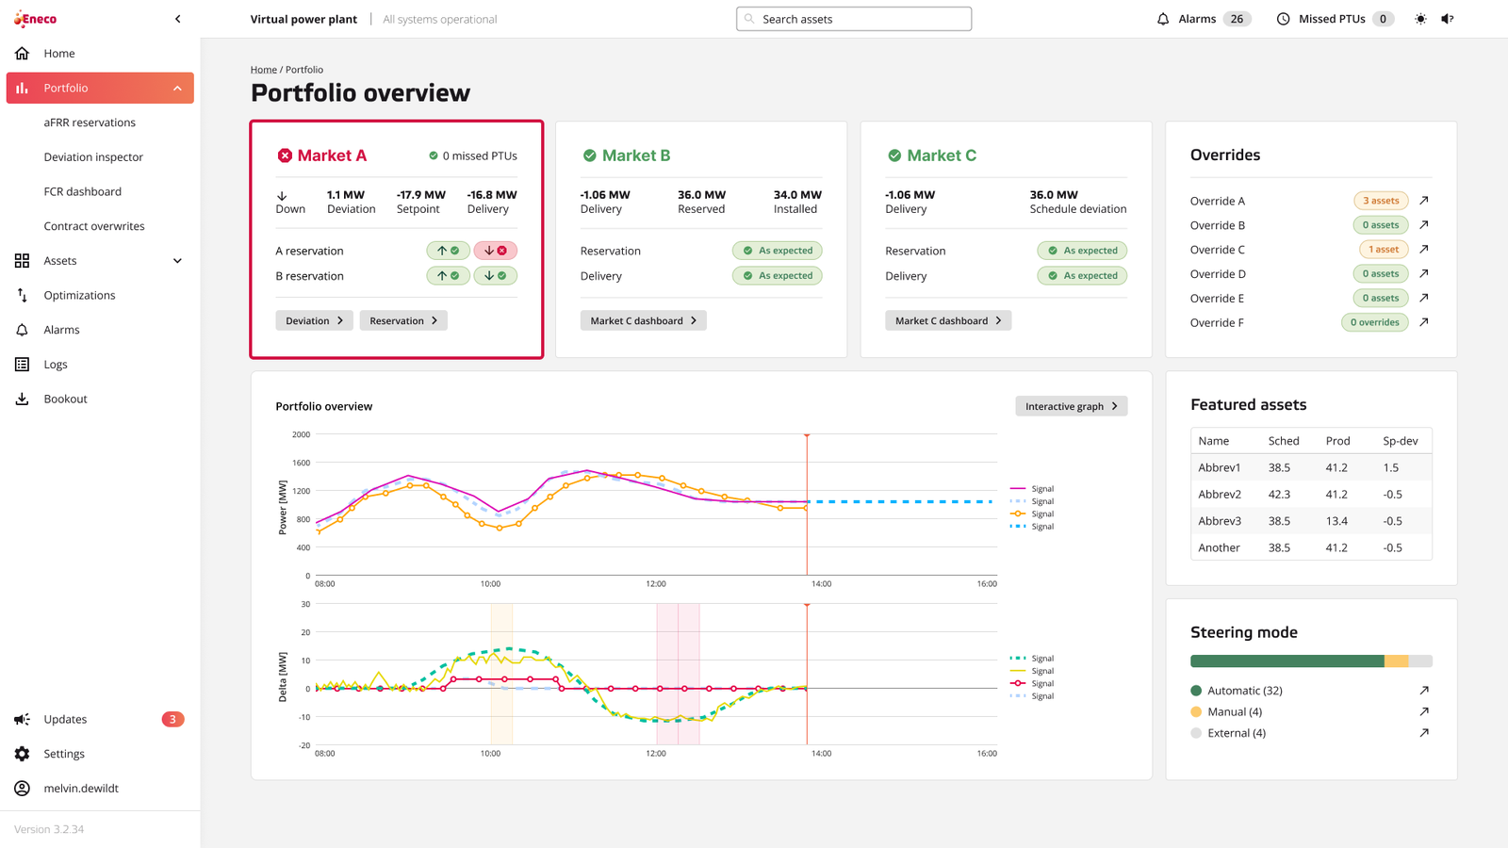Viewport: 1508px width, 848px height.
Task: Expand the Assets submenu chevron
Action: [177, 261]
